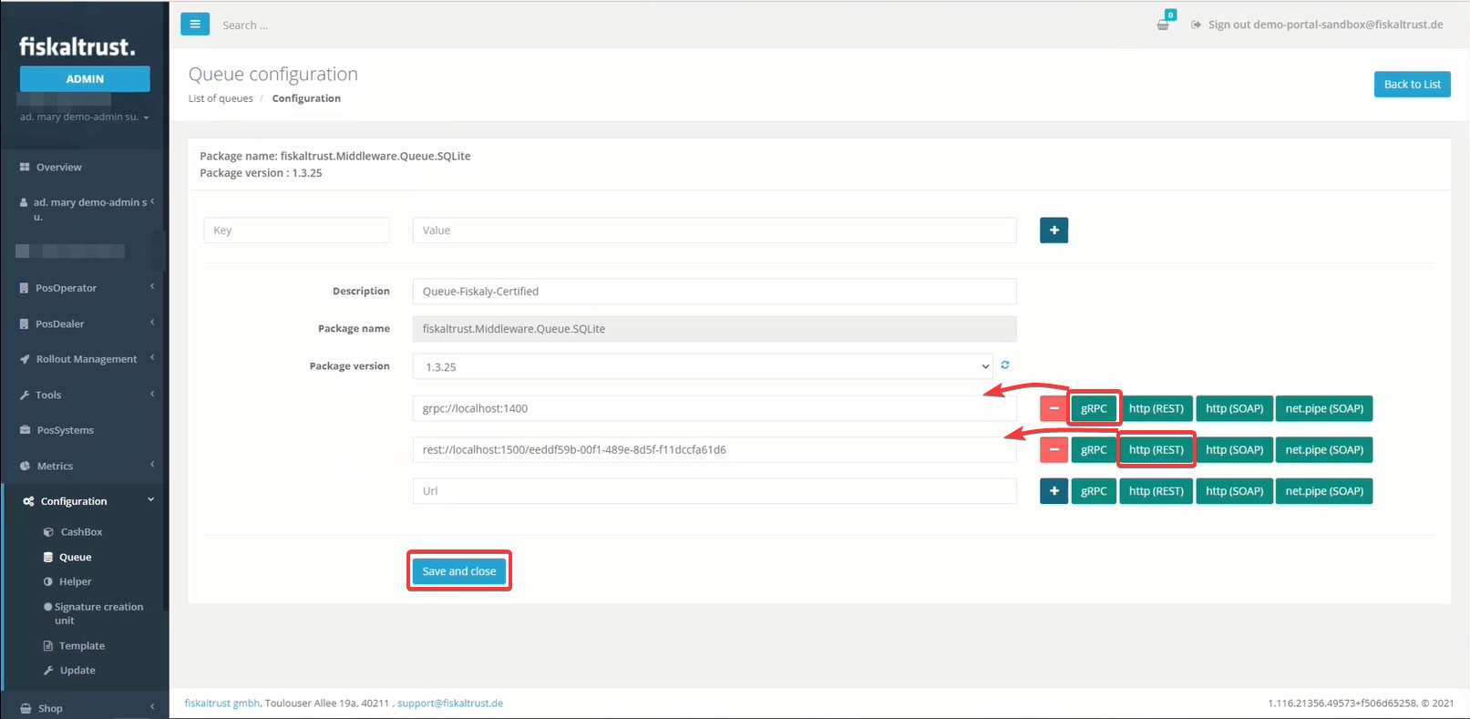Click Save and close button

[x=459, y=571]
